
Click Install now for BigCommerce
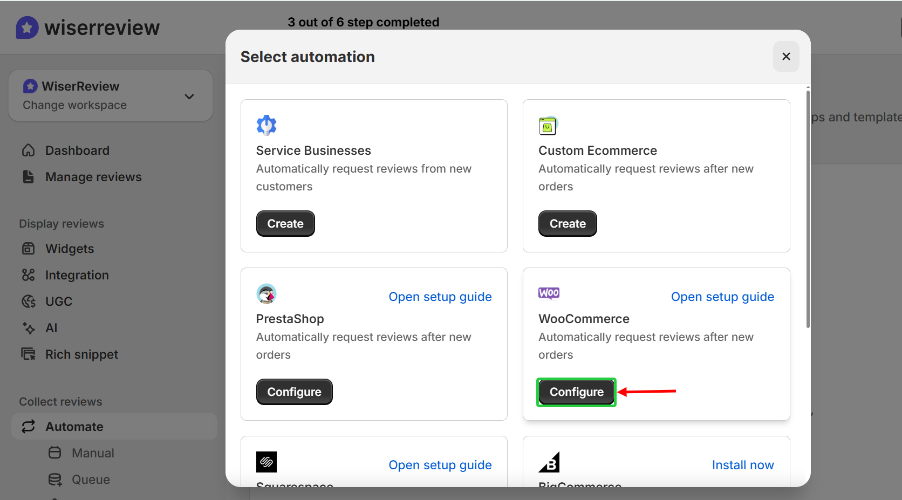pyautogui.click(x=742, y=464)
